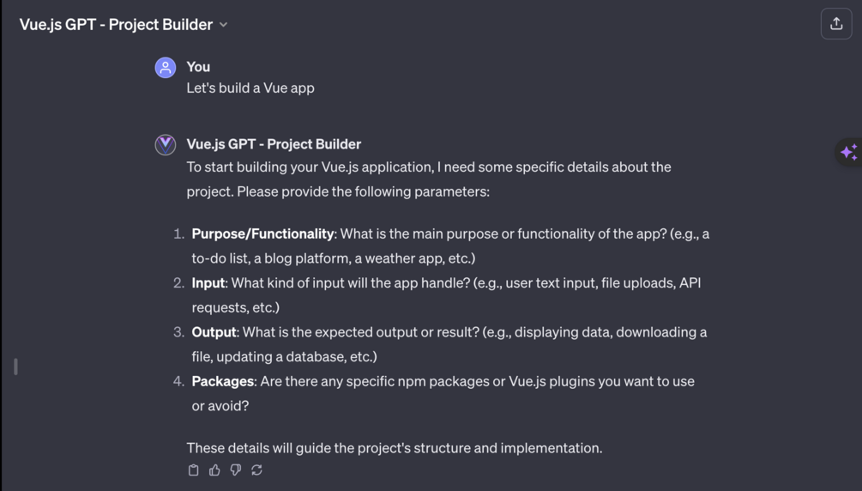Click the bold Purpose/Functionality heading
Screen dimensions: 862x491
click(262, 233)
